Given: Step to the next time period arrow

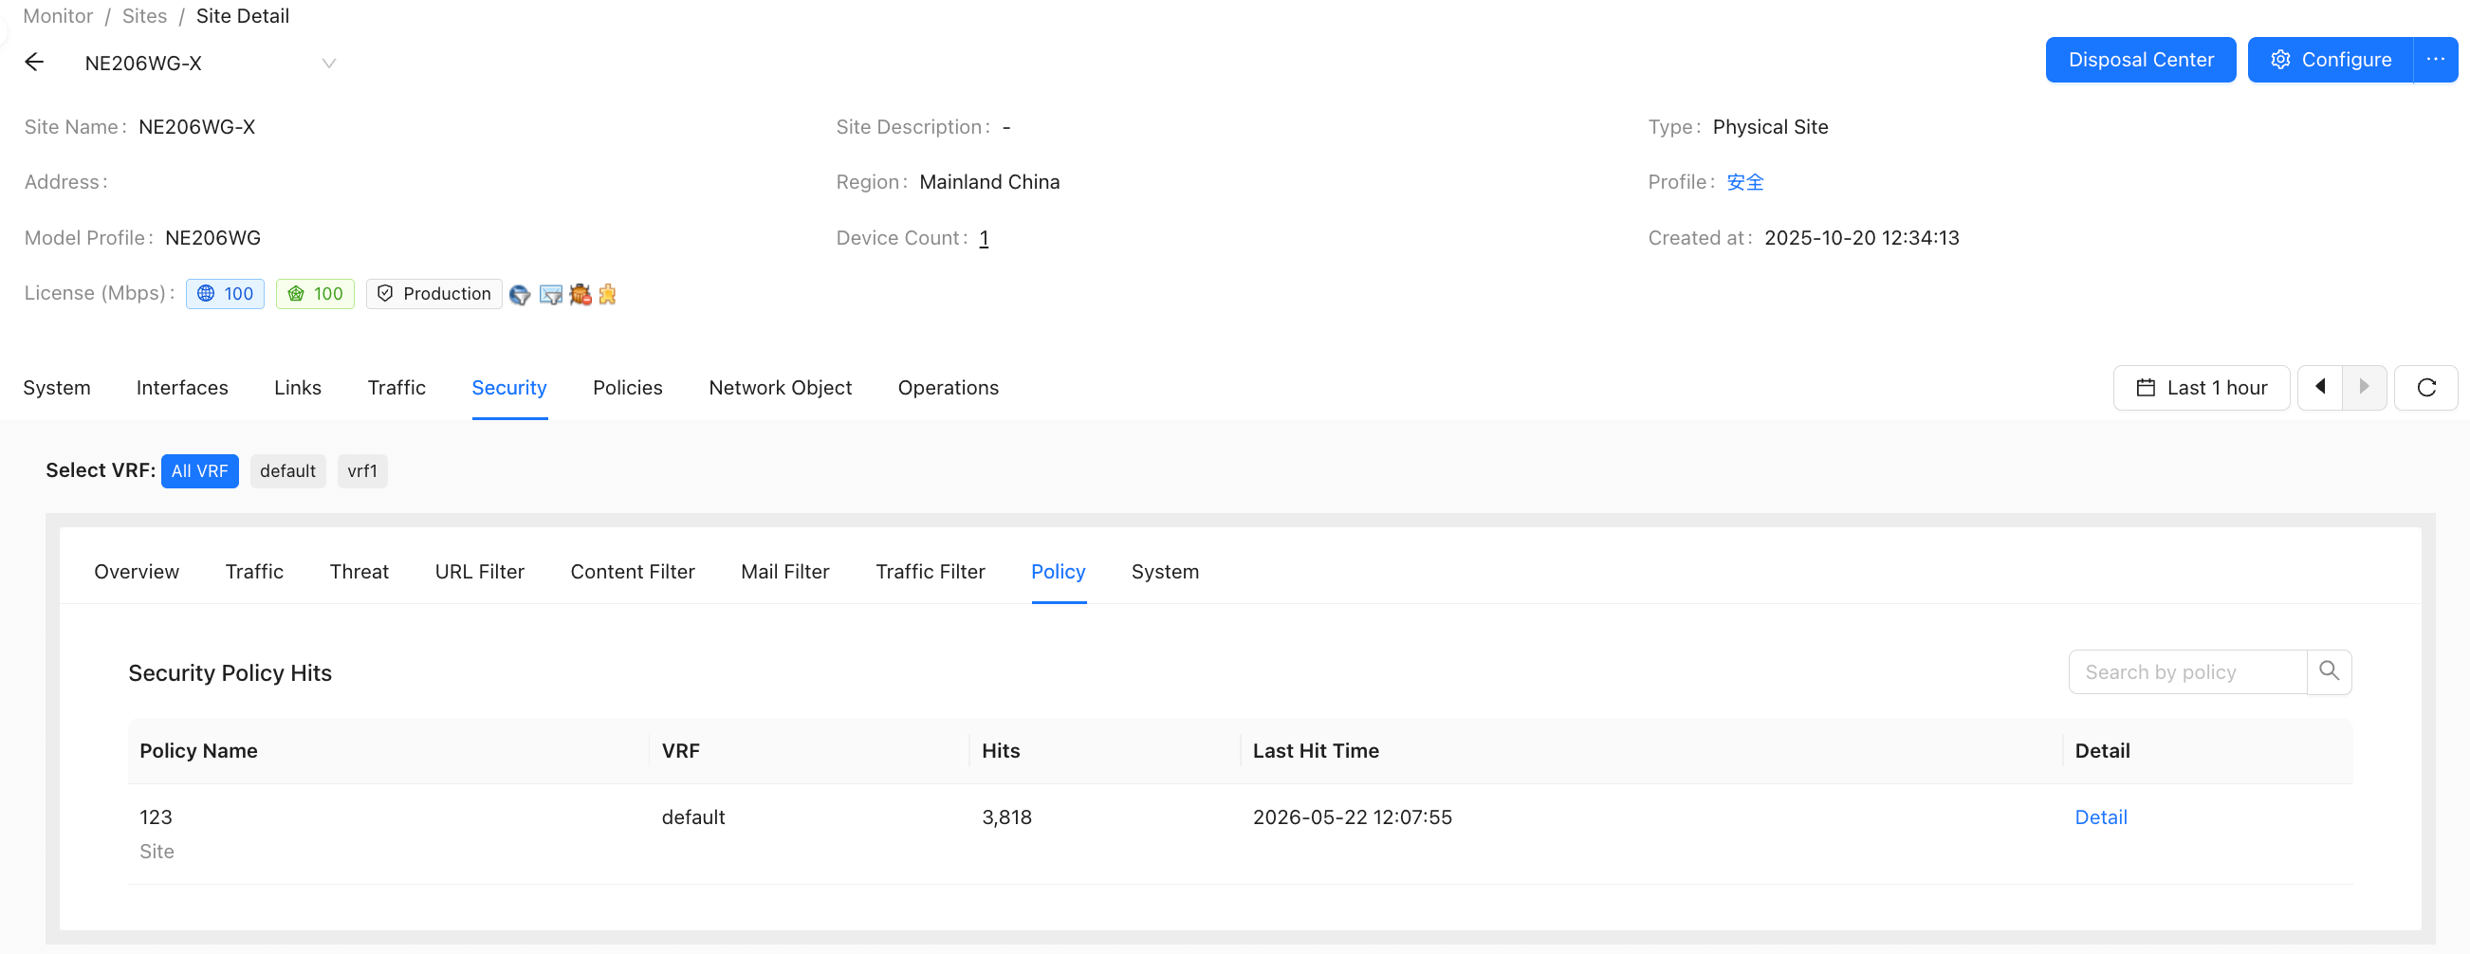Looking at the screenshot, I should tap(2365, 387).
